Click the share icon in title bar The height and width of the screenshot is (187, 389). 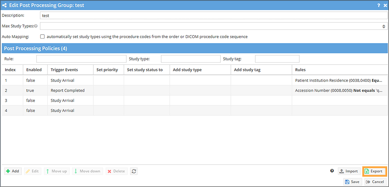coord(5,6)
